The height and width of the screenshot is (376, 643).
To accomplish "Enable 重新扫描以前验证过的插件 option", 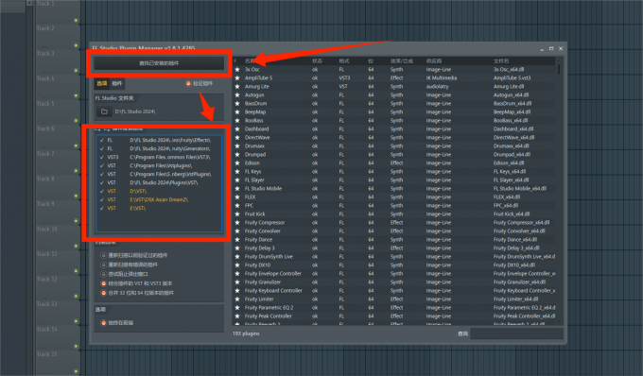I will (104, 255).
